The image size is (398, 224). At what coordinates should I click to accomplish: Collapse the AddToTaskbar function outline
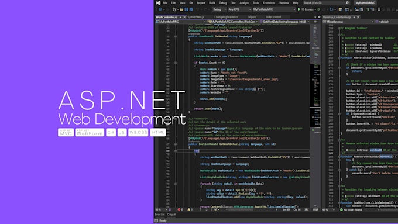click(339, 58)
